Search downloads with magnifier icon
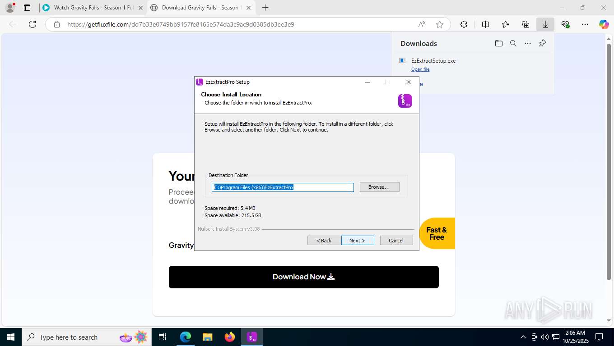The height and width of the screenshot is (346, 614). tap(513, 43)
